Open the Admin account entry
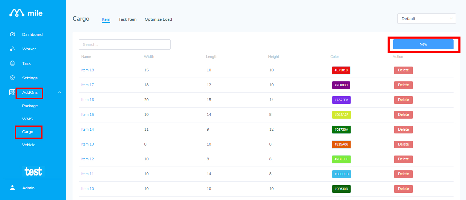This screenshot has width=466, height=200. (28, 188)
